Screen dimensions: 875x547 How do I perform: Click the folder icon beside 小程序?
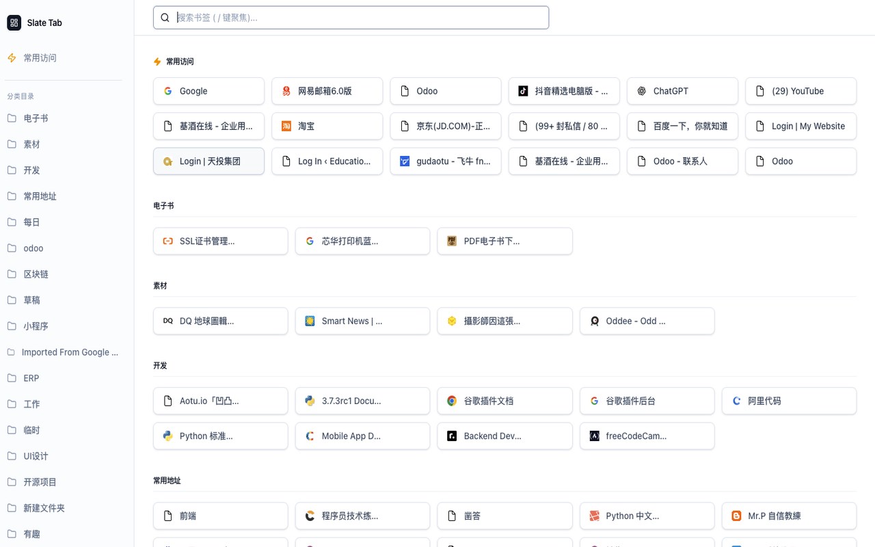point(12,326)
